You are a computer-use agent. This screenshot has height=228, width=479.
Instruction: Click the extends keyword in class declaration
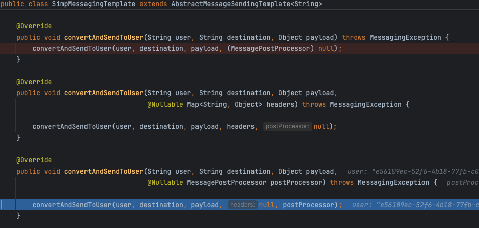[153, 4]
